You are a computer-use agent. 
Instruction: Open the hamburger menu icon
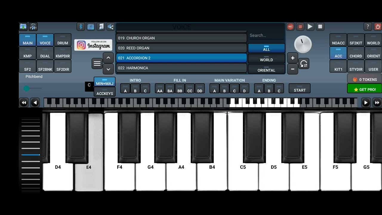pyautogui.click(x=97, y=63)
